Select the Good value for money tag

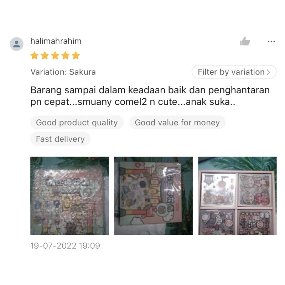click(177, 123)
